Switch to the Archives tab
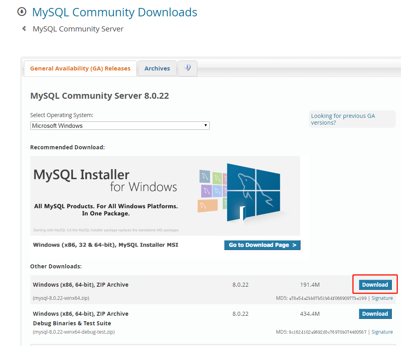The width and height of the screenshot is (401, 346). [x=157, y=68]
